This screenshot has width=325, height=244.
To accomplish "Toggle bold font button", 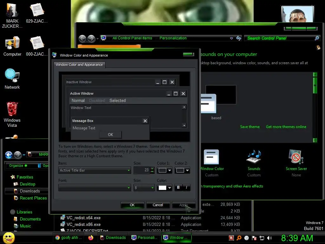I will pos(178,187).
